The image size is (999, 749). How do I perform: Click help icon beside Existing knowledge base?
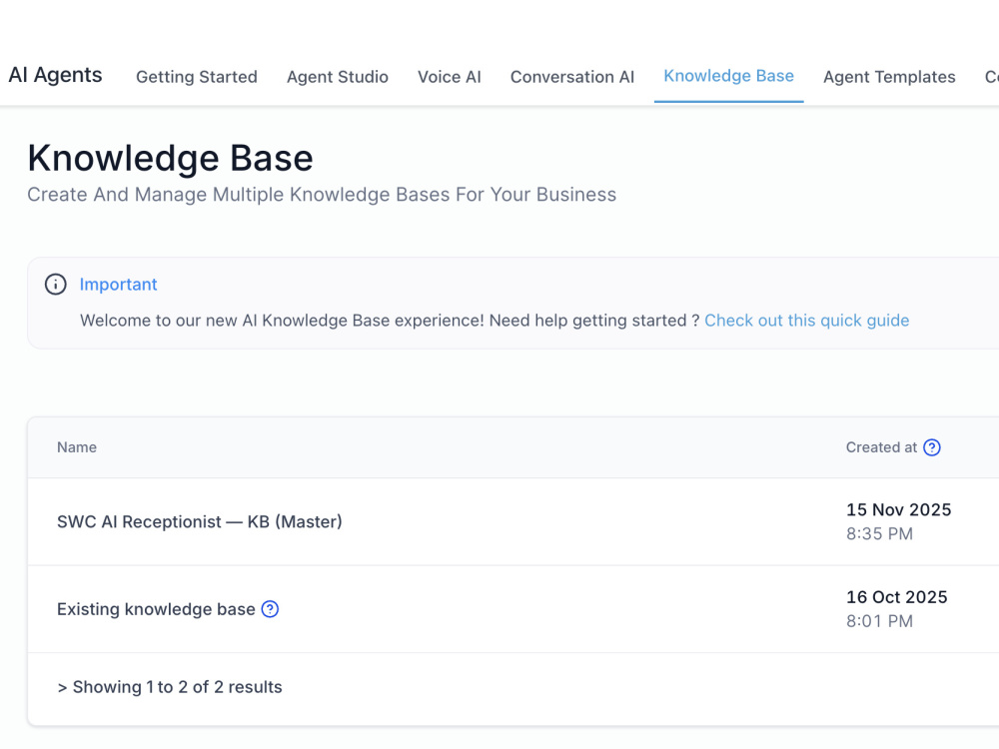click(x=270, y=609)
